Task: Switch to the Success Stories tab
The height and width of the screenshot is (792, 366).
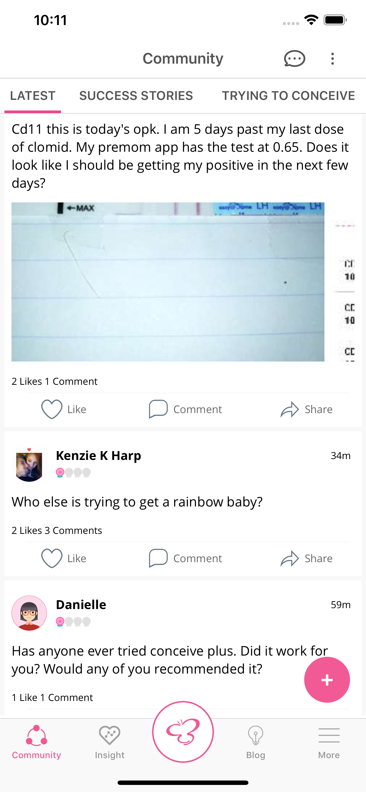Action: tap(136, 96)
